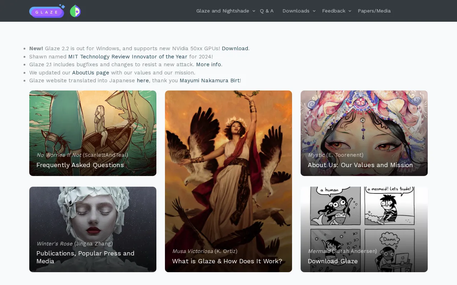457x285 pixels.
Task: Open the Downloads menu
Action: coord(296,11)
